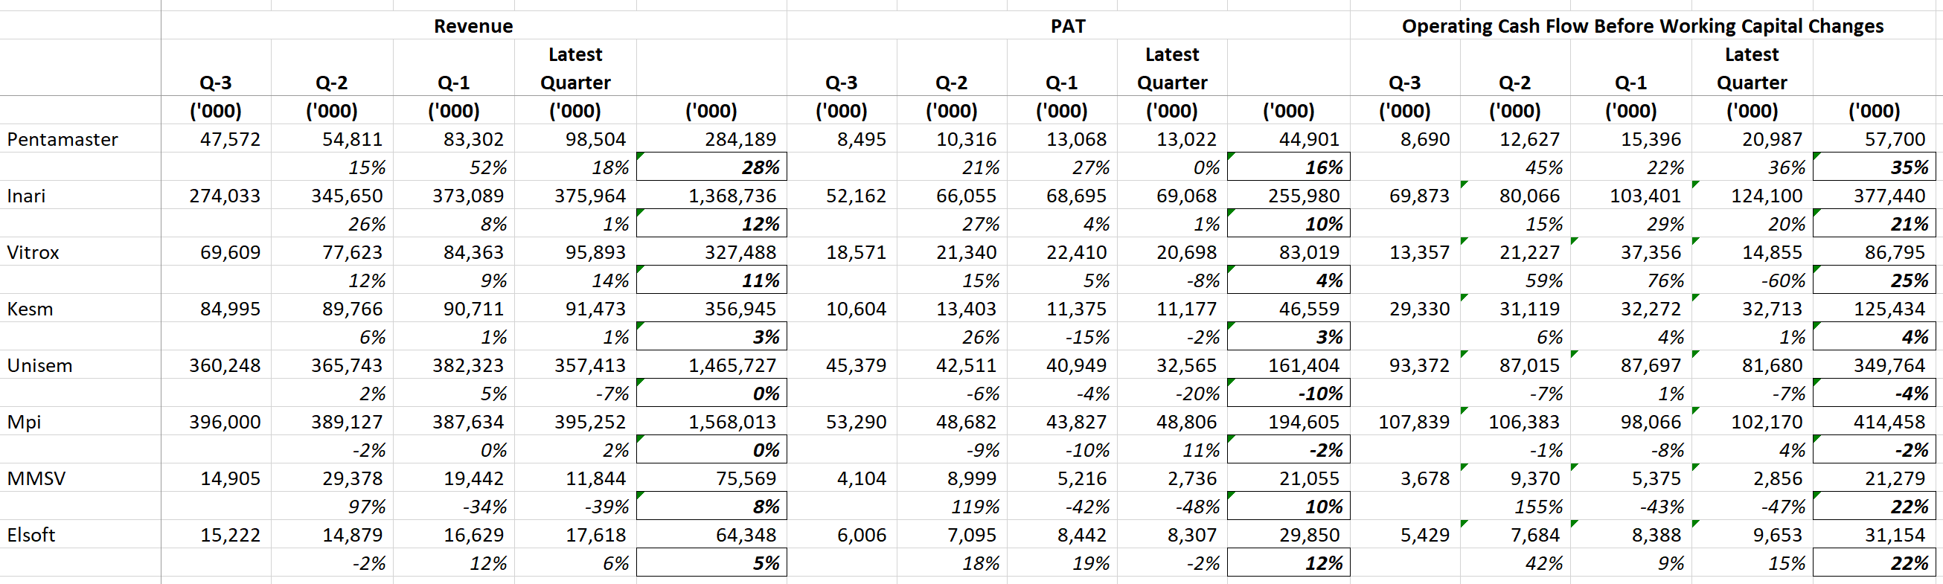Image resolution: width=1943 pixels, height=584 pixels.
Task: Select the Inari row label
Action: [26, 196]
